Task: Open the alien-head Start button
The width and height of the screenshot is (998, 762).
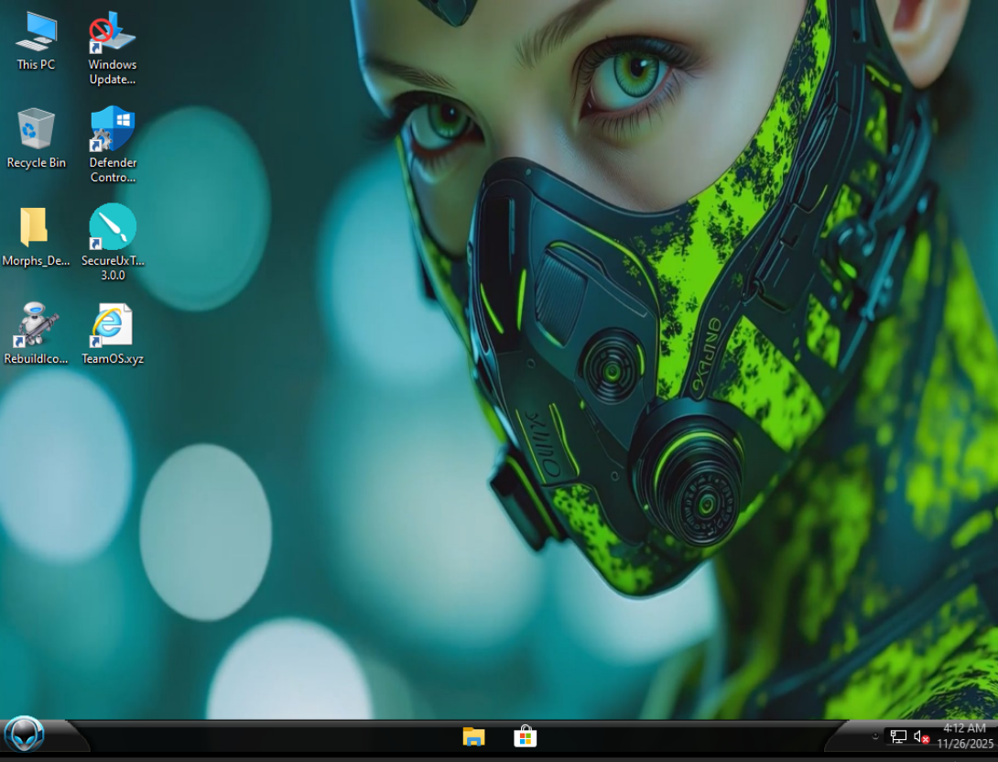Action: coord(24,734)
